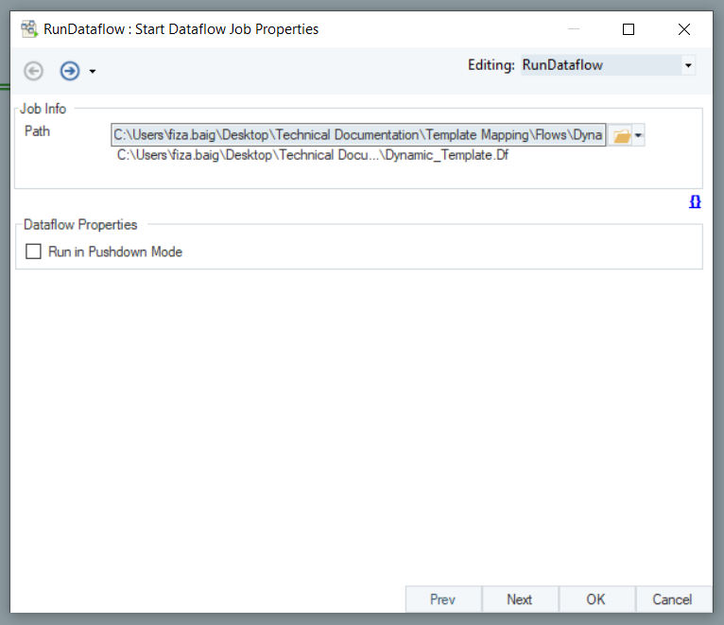Maximize the Job Properties window
Screen dimensions: 724x625
point(629,29)
